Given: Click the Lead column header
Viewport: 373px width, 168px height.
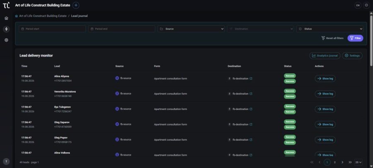Looking at the screenshot, I should [x=57, y=66].
